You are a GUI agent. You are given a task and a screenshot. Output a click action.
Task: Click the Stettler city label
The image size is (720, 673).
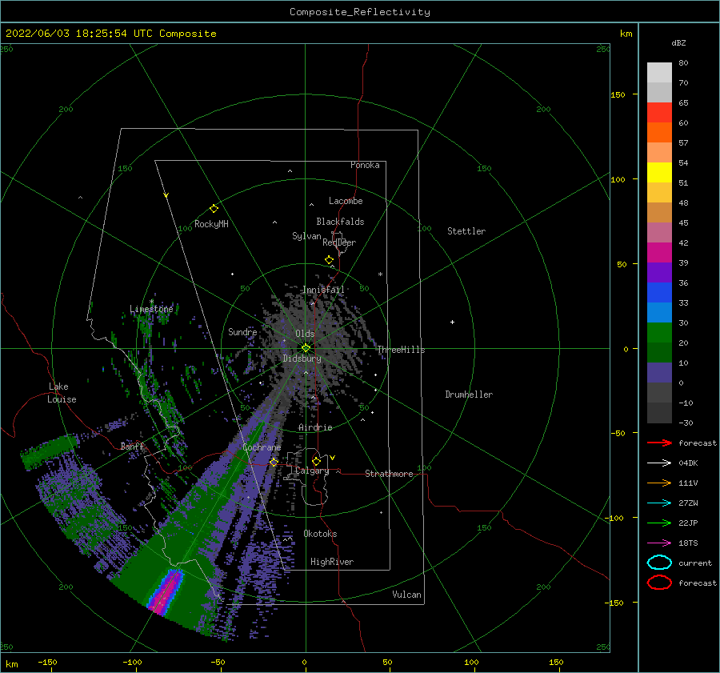(466, 231)
